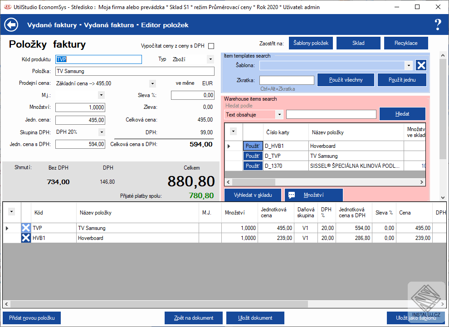449x327 pixels.
Task: Select the D_HVB1 warehouse row indicator arrow
Action: (x=229, y=146)
